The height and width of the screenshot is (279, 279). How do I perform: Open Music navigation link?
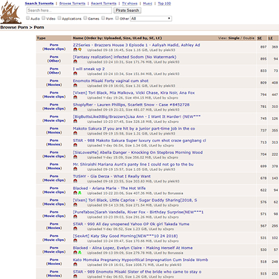tap(147, 4)
